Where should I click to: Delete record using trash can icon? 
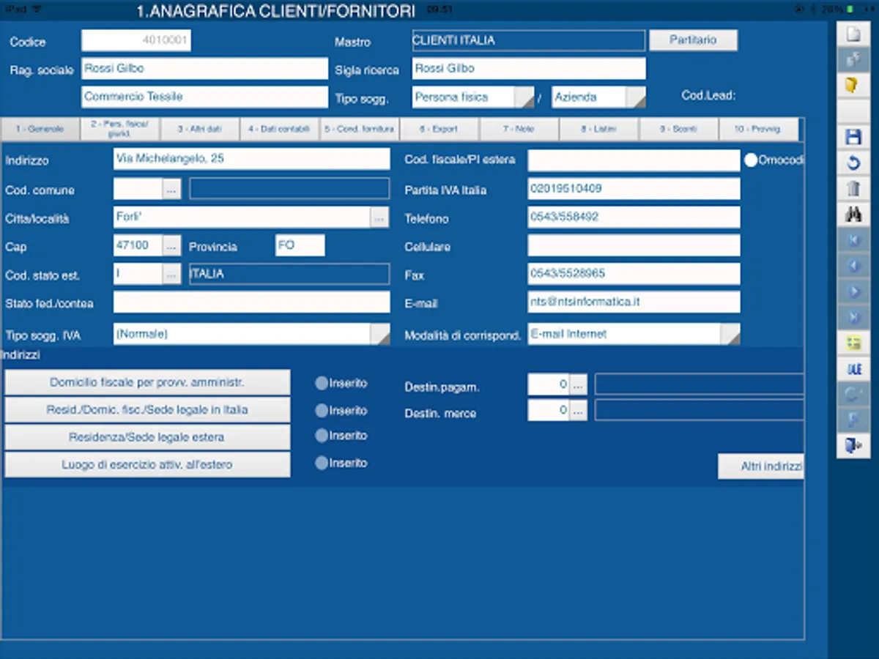[x=853, y=189]
